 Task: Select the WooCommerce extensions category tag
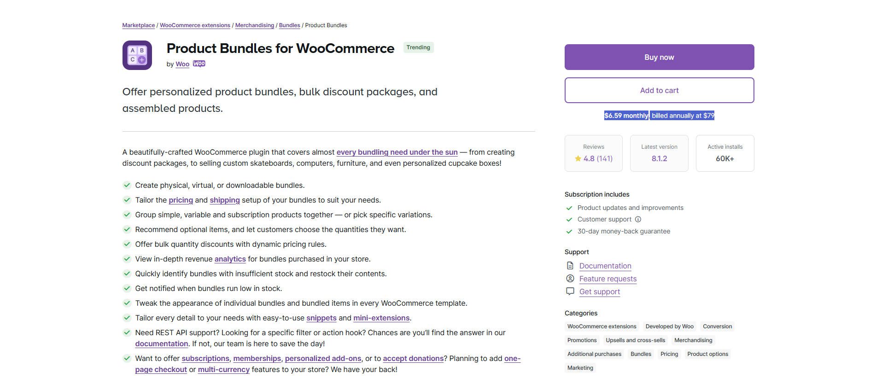coord(602,326)
